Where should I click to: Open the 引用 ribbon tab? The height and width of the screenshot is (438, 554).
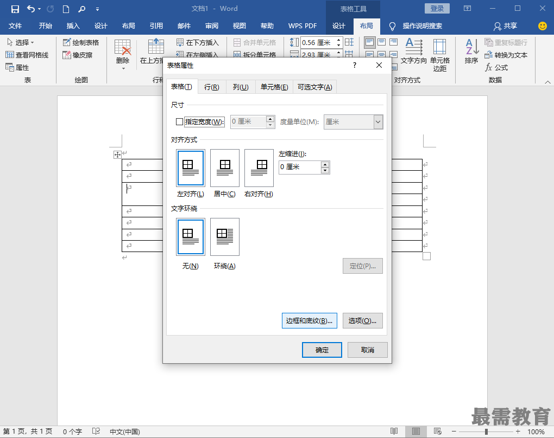pos(156,25)
